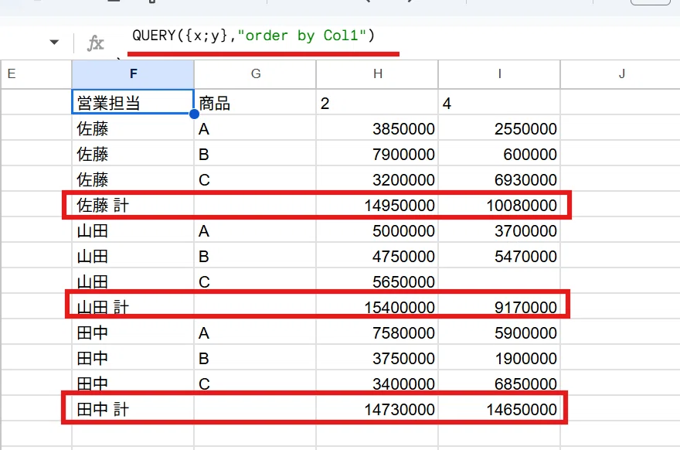Select product C cell in 5650000 row

256,281
